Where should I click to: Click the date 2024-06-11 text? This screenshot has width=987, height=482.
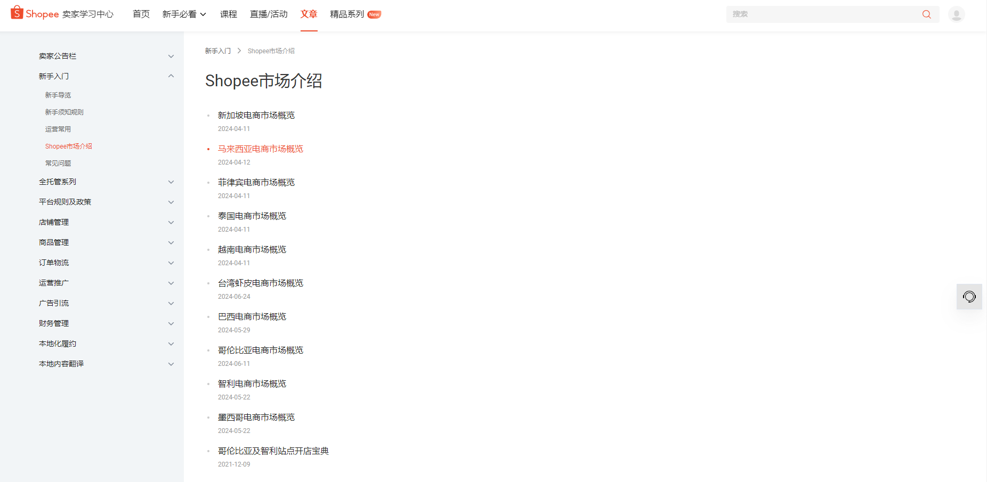point(234,364)
